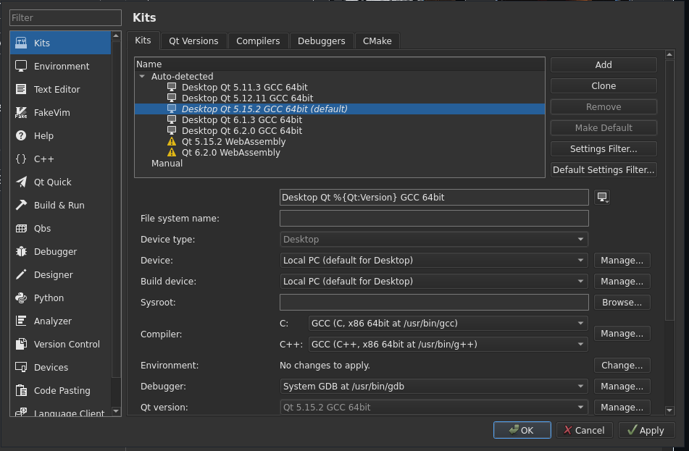689x451 pixels.
Task: Click the Filter search box at top left
Action: (x=64, y=17)
